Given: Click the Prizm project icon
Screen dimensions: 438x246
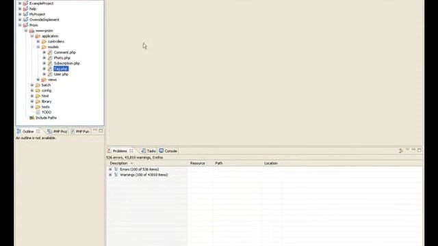Looking at the screenshot, I should tap(26, 25).
